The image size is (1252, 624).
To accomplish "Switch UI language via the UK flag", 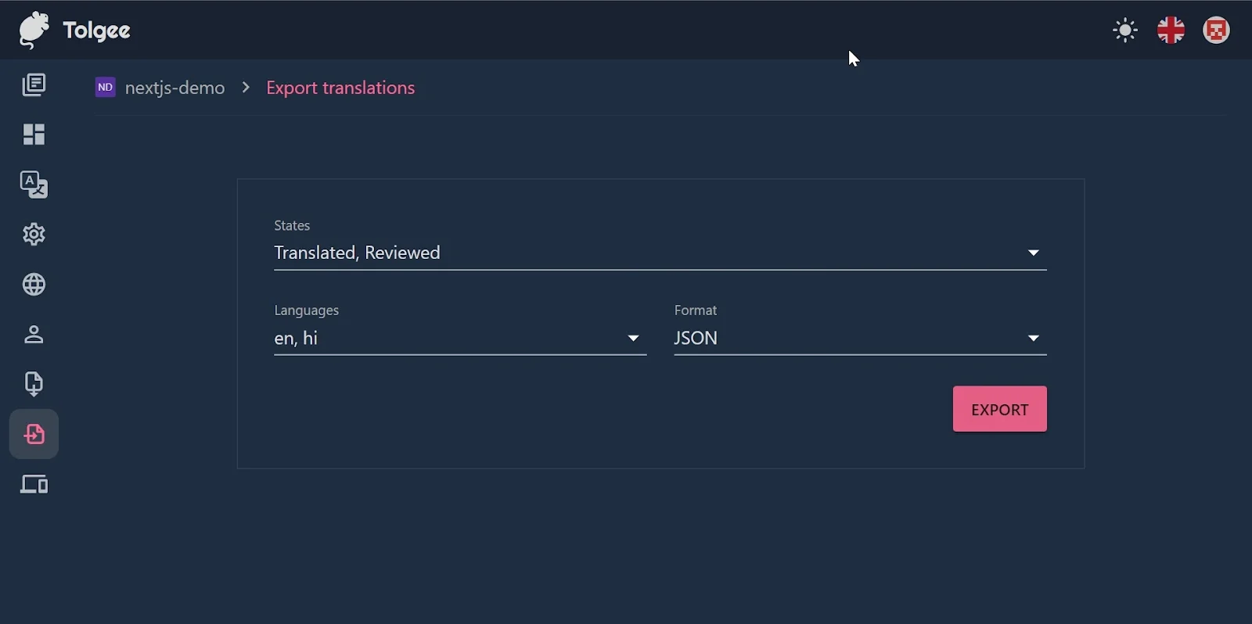I will coord(1171,29).
